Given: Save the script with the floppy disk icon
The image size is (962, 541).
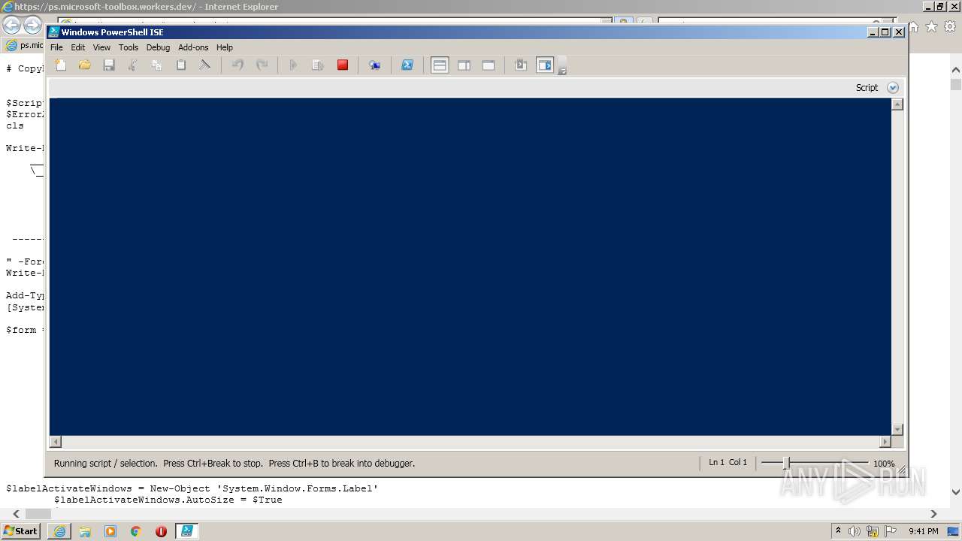Looking at the screenshot, I should tap(109, 65).
